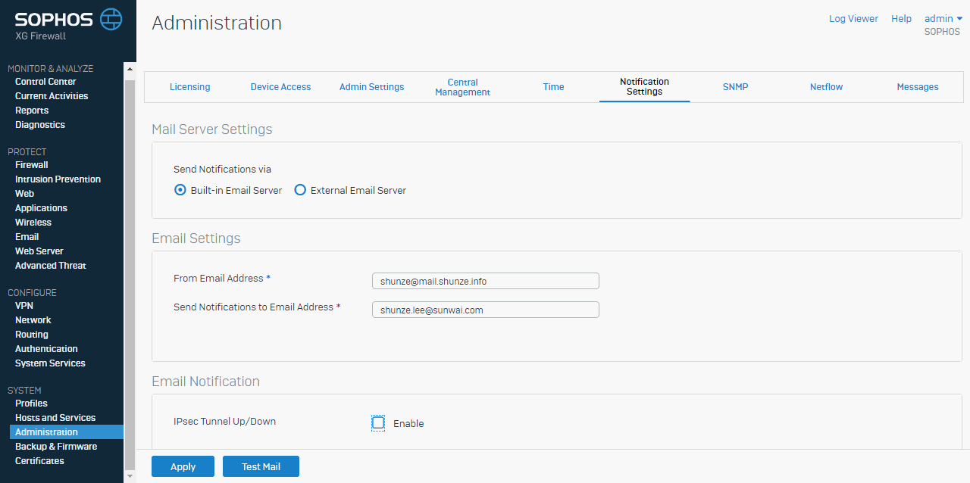Select Built-in Email Server radio button
The image size is (970, 483).
click(180, 191)
